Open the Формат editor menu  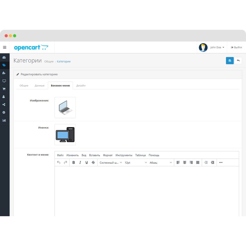pos(108,155)
